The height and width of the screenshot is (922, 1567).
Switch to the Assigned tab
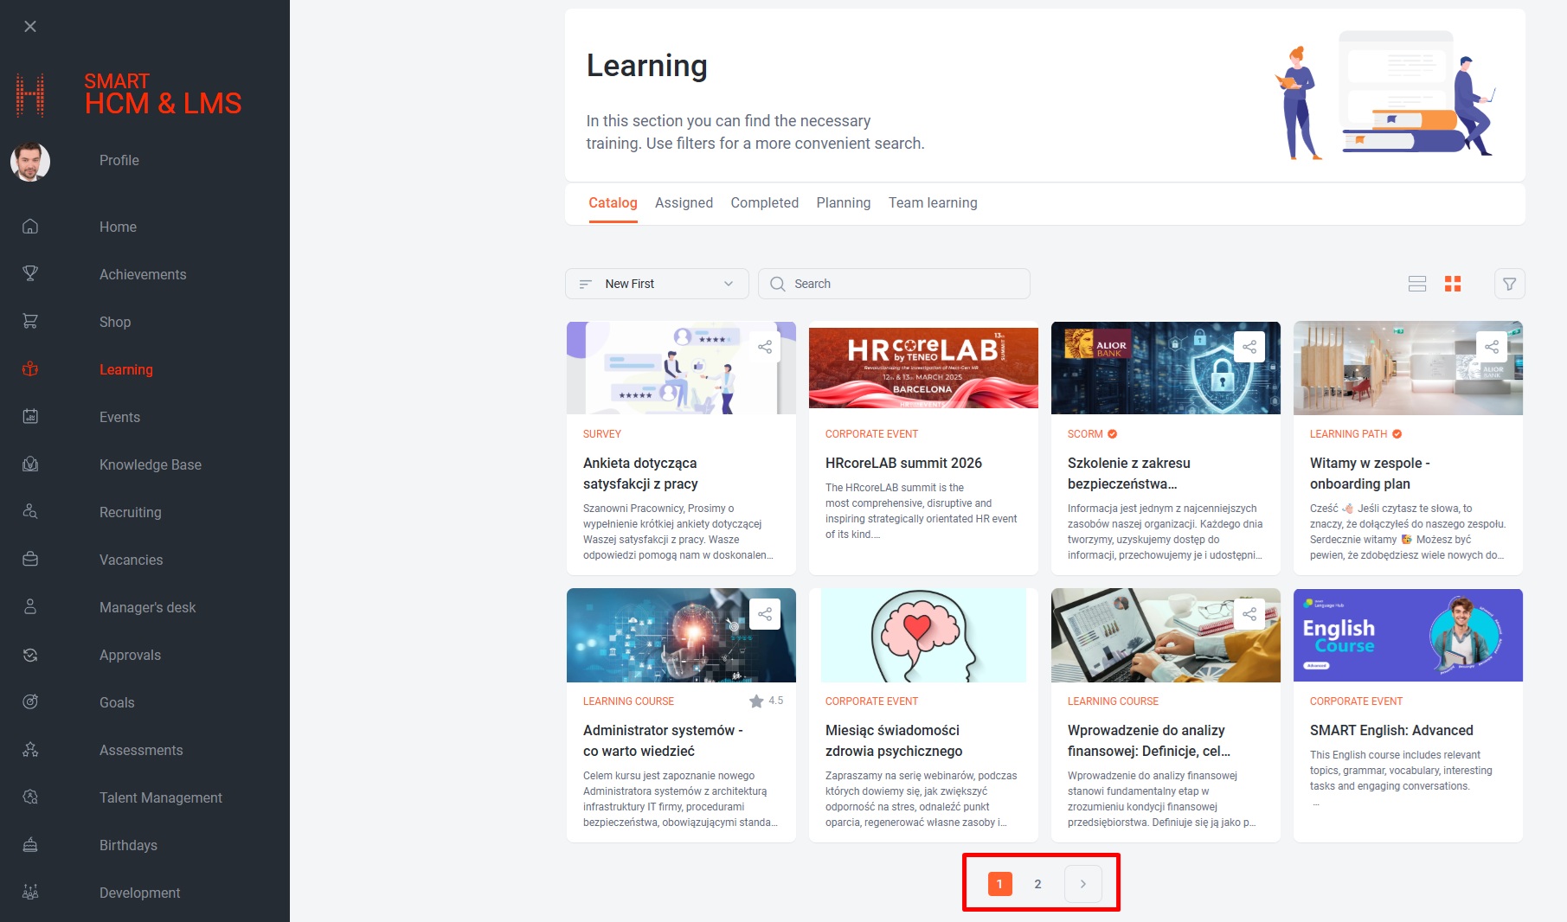(x=684, y=202)
